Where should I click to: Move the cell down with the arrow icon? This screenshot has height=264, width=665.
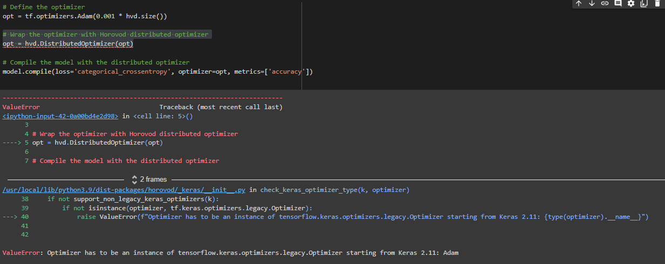(x=591, y=3)
